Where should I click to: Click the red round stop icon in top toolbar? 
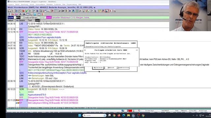pyautogui.click(x=23, y=11)
